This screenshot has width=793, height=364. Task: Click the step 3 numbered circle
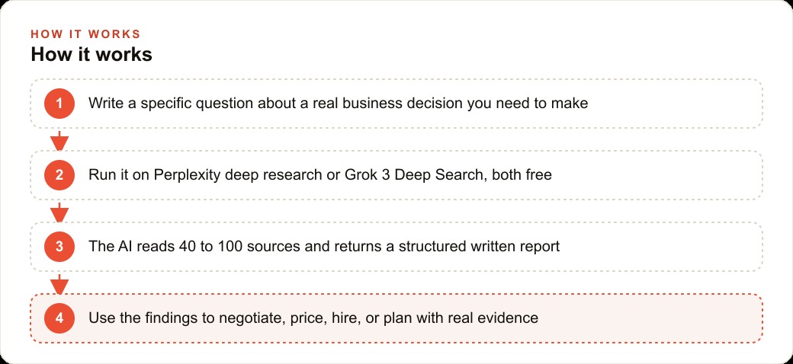(x=59, y=247)
